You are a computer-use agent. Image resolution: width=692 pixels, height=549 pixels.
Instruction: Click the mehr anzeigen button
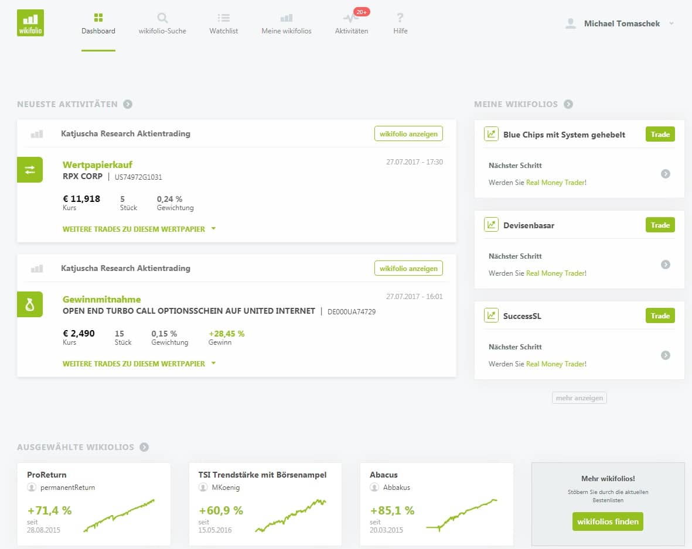pyautogui.click(x=579, y=398)
